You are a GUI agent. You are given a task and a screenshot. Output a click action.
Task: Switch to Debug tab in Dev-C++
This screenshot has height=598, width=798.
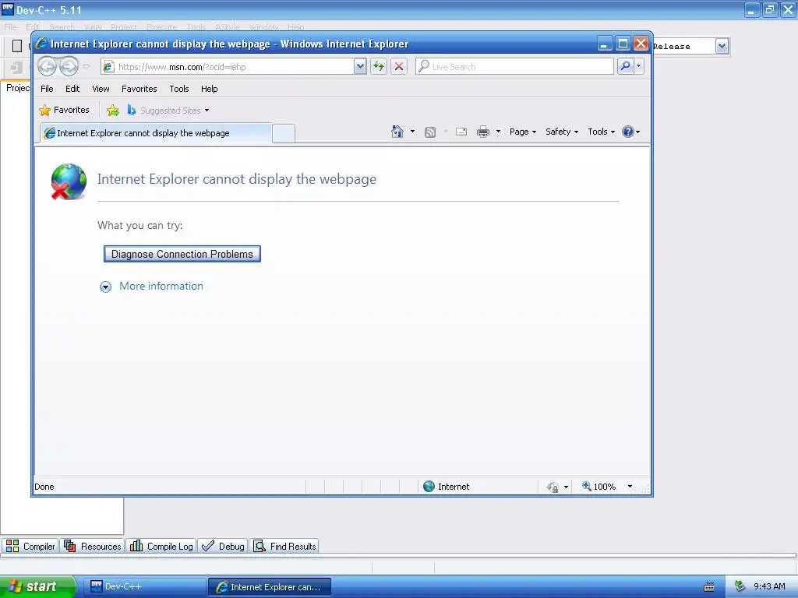click(223, 546)
